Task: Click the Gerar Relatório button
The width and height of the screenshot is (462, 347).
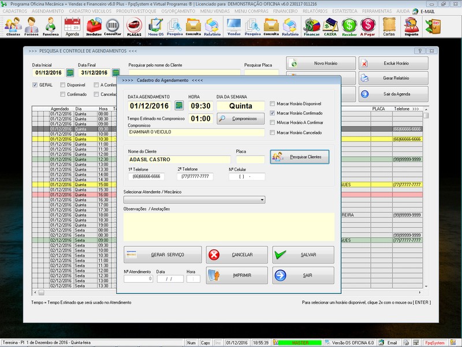Action: 393,78
